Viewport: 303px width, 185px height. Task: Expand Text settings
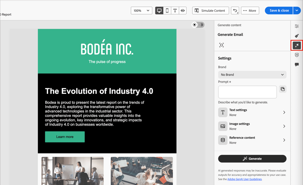tap(252, 113)
